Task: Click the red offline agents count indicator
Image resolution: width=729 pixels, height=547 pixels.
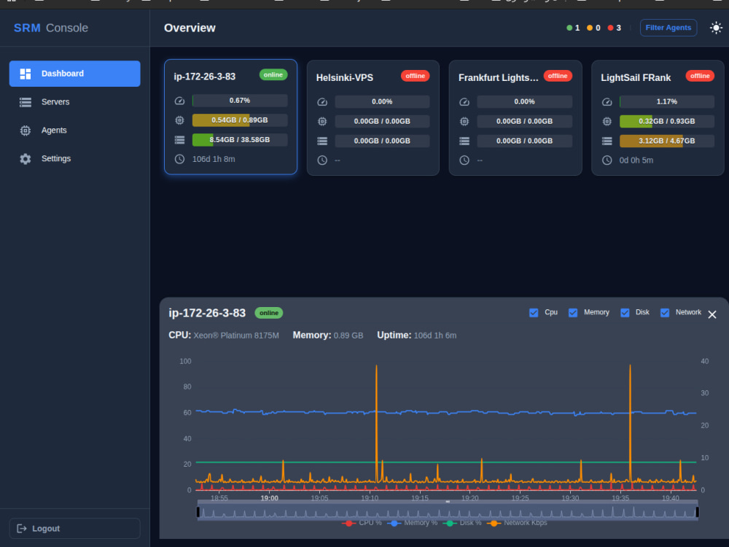Action: 614,28
